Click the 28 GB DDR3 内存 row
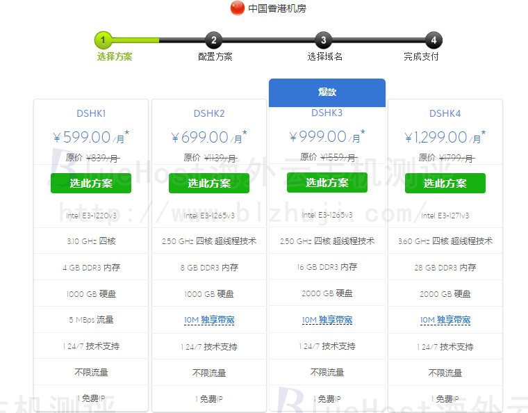The height and width of the screenshot is (413, 528). 445,268
